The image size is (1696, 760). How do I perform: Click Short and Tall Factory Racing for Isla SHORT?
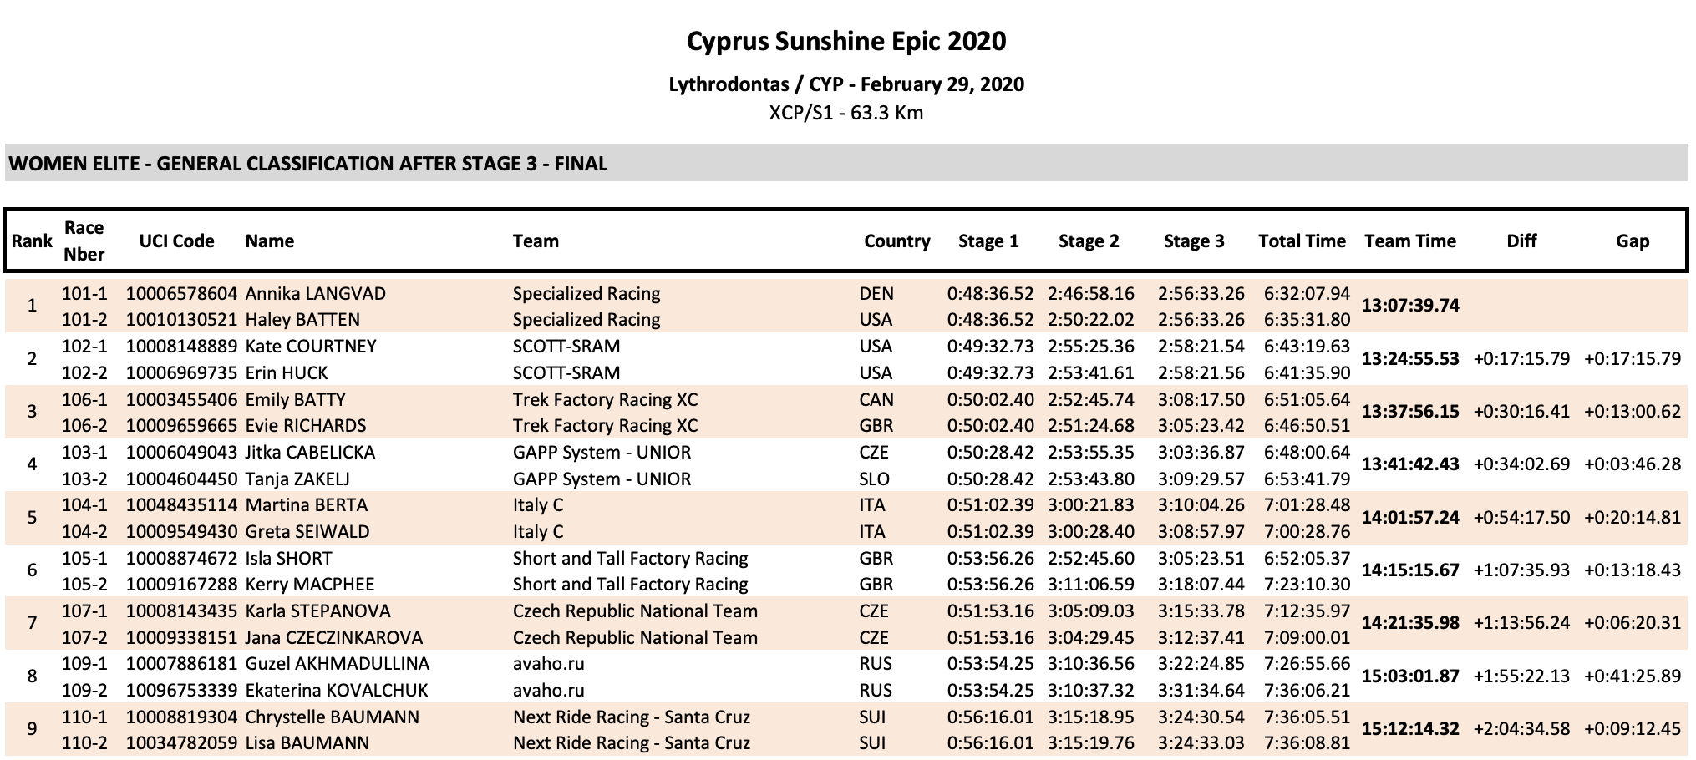tap(630, 559)
